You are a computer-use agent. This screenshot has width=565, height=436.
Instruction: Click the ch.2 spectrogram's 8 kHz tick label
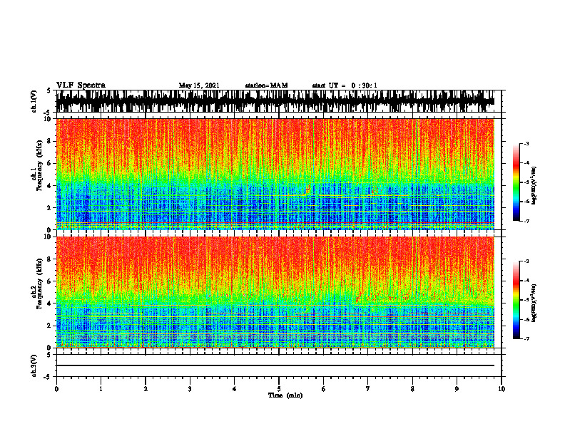tap(49, 259)
